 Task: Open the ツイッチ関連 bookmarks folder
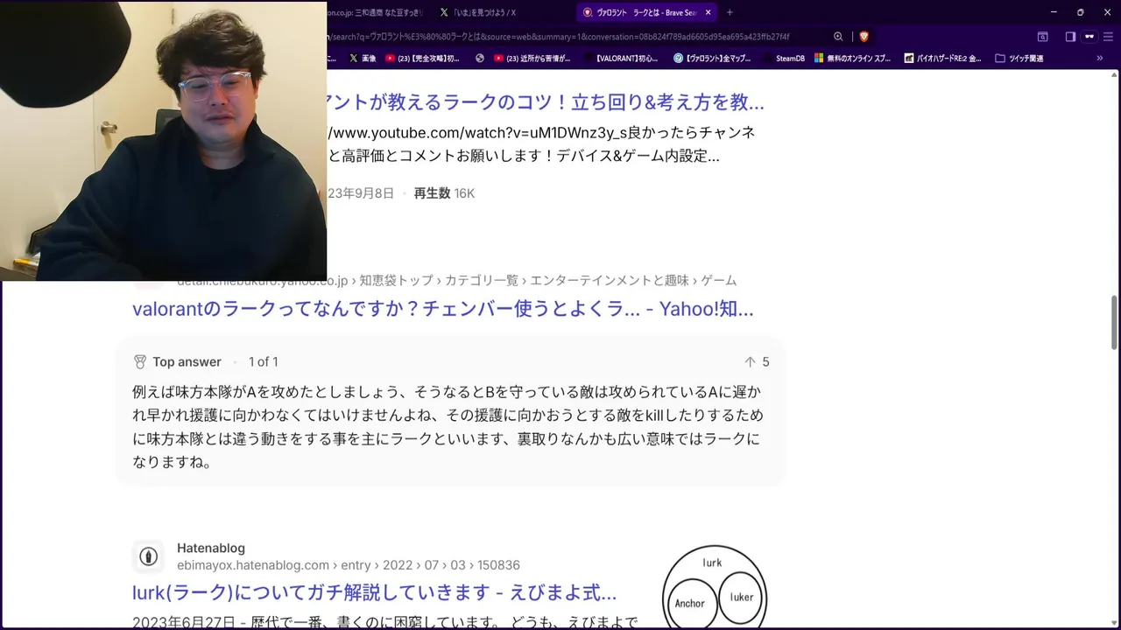tap(1019, 59)
